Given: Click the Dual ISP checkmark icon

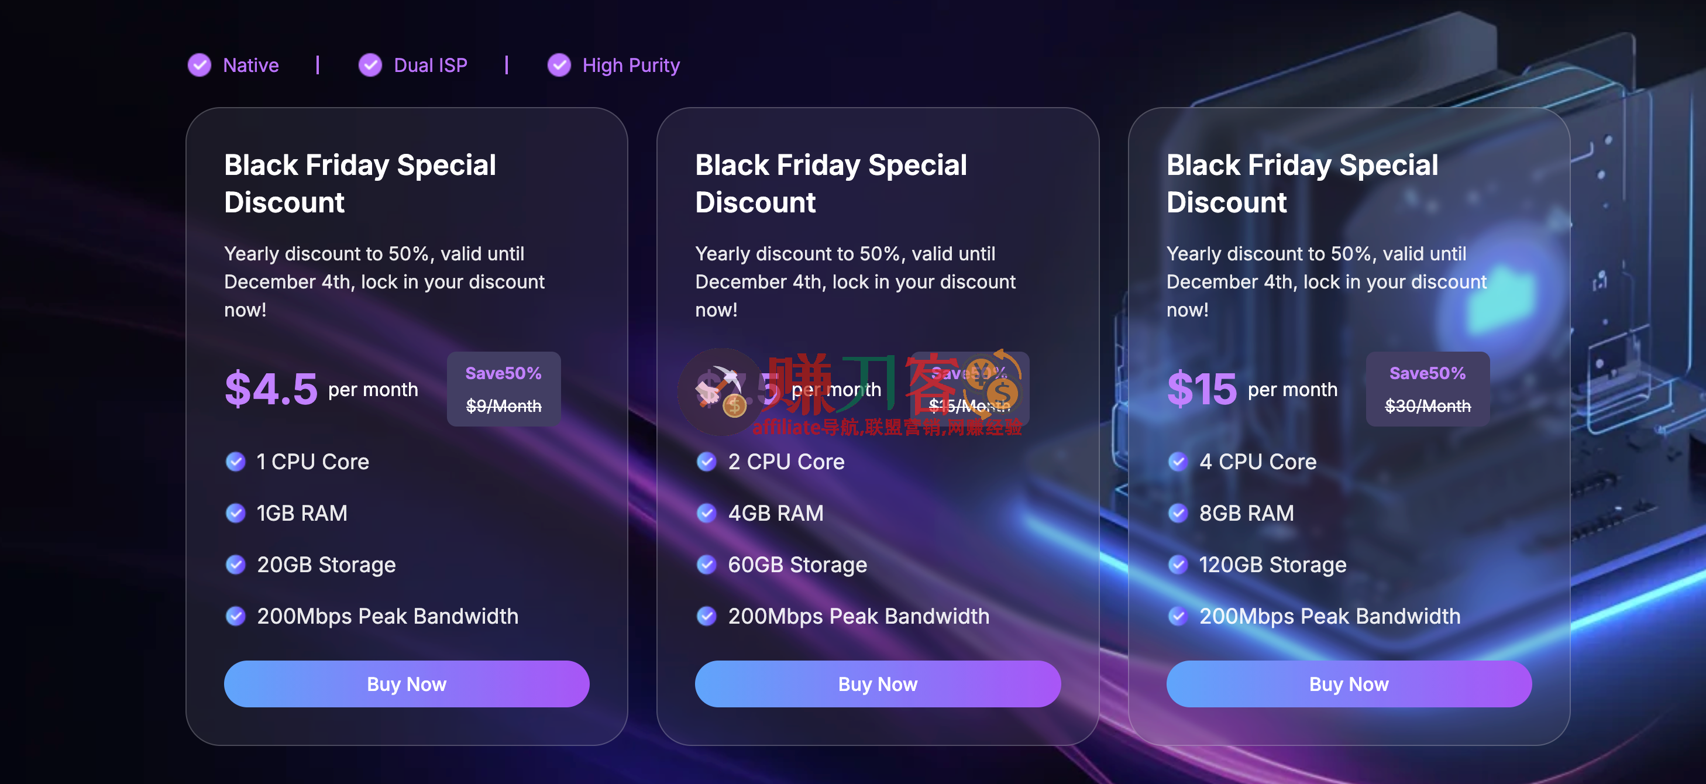Looking at the screenshot, I should [370, 65].
